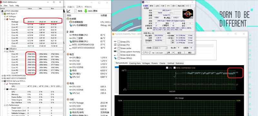258x116 pixels.
Task: Collapse the Clocks node in HWMonitor
Action: (x=5, y=51)
